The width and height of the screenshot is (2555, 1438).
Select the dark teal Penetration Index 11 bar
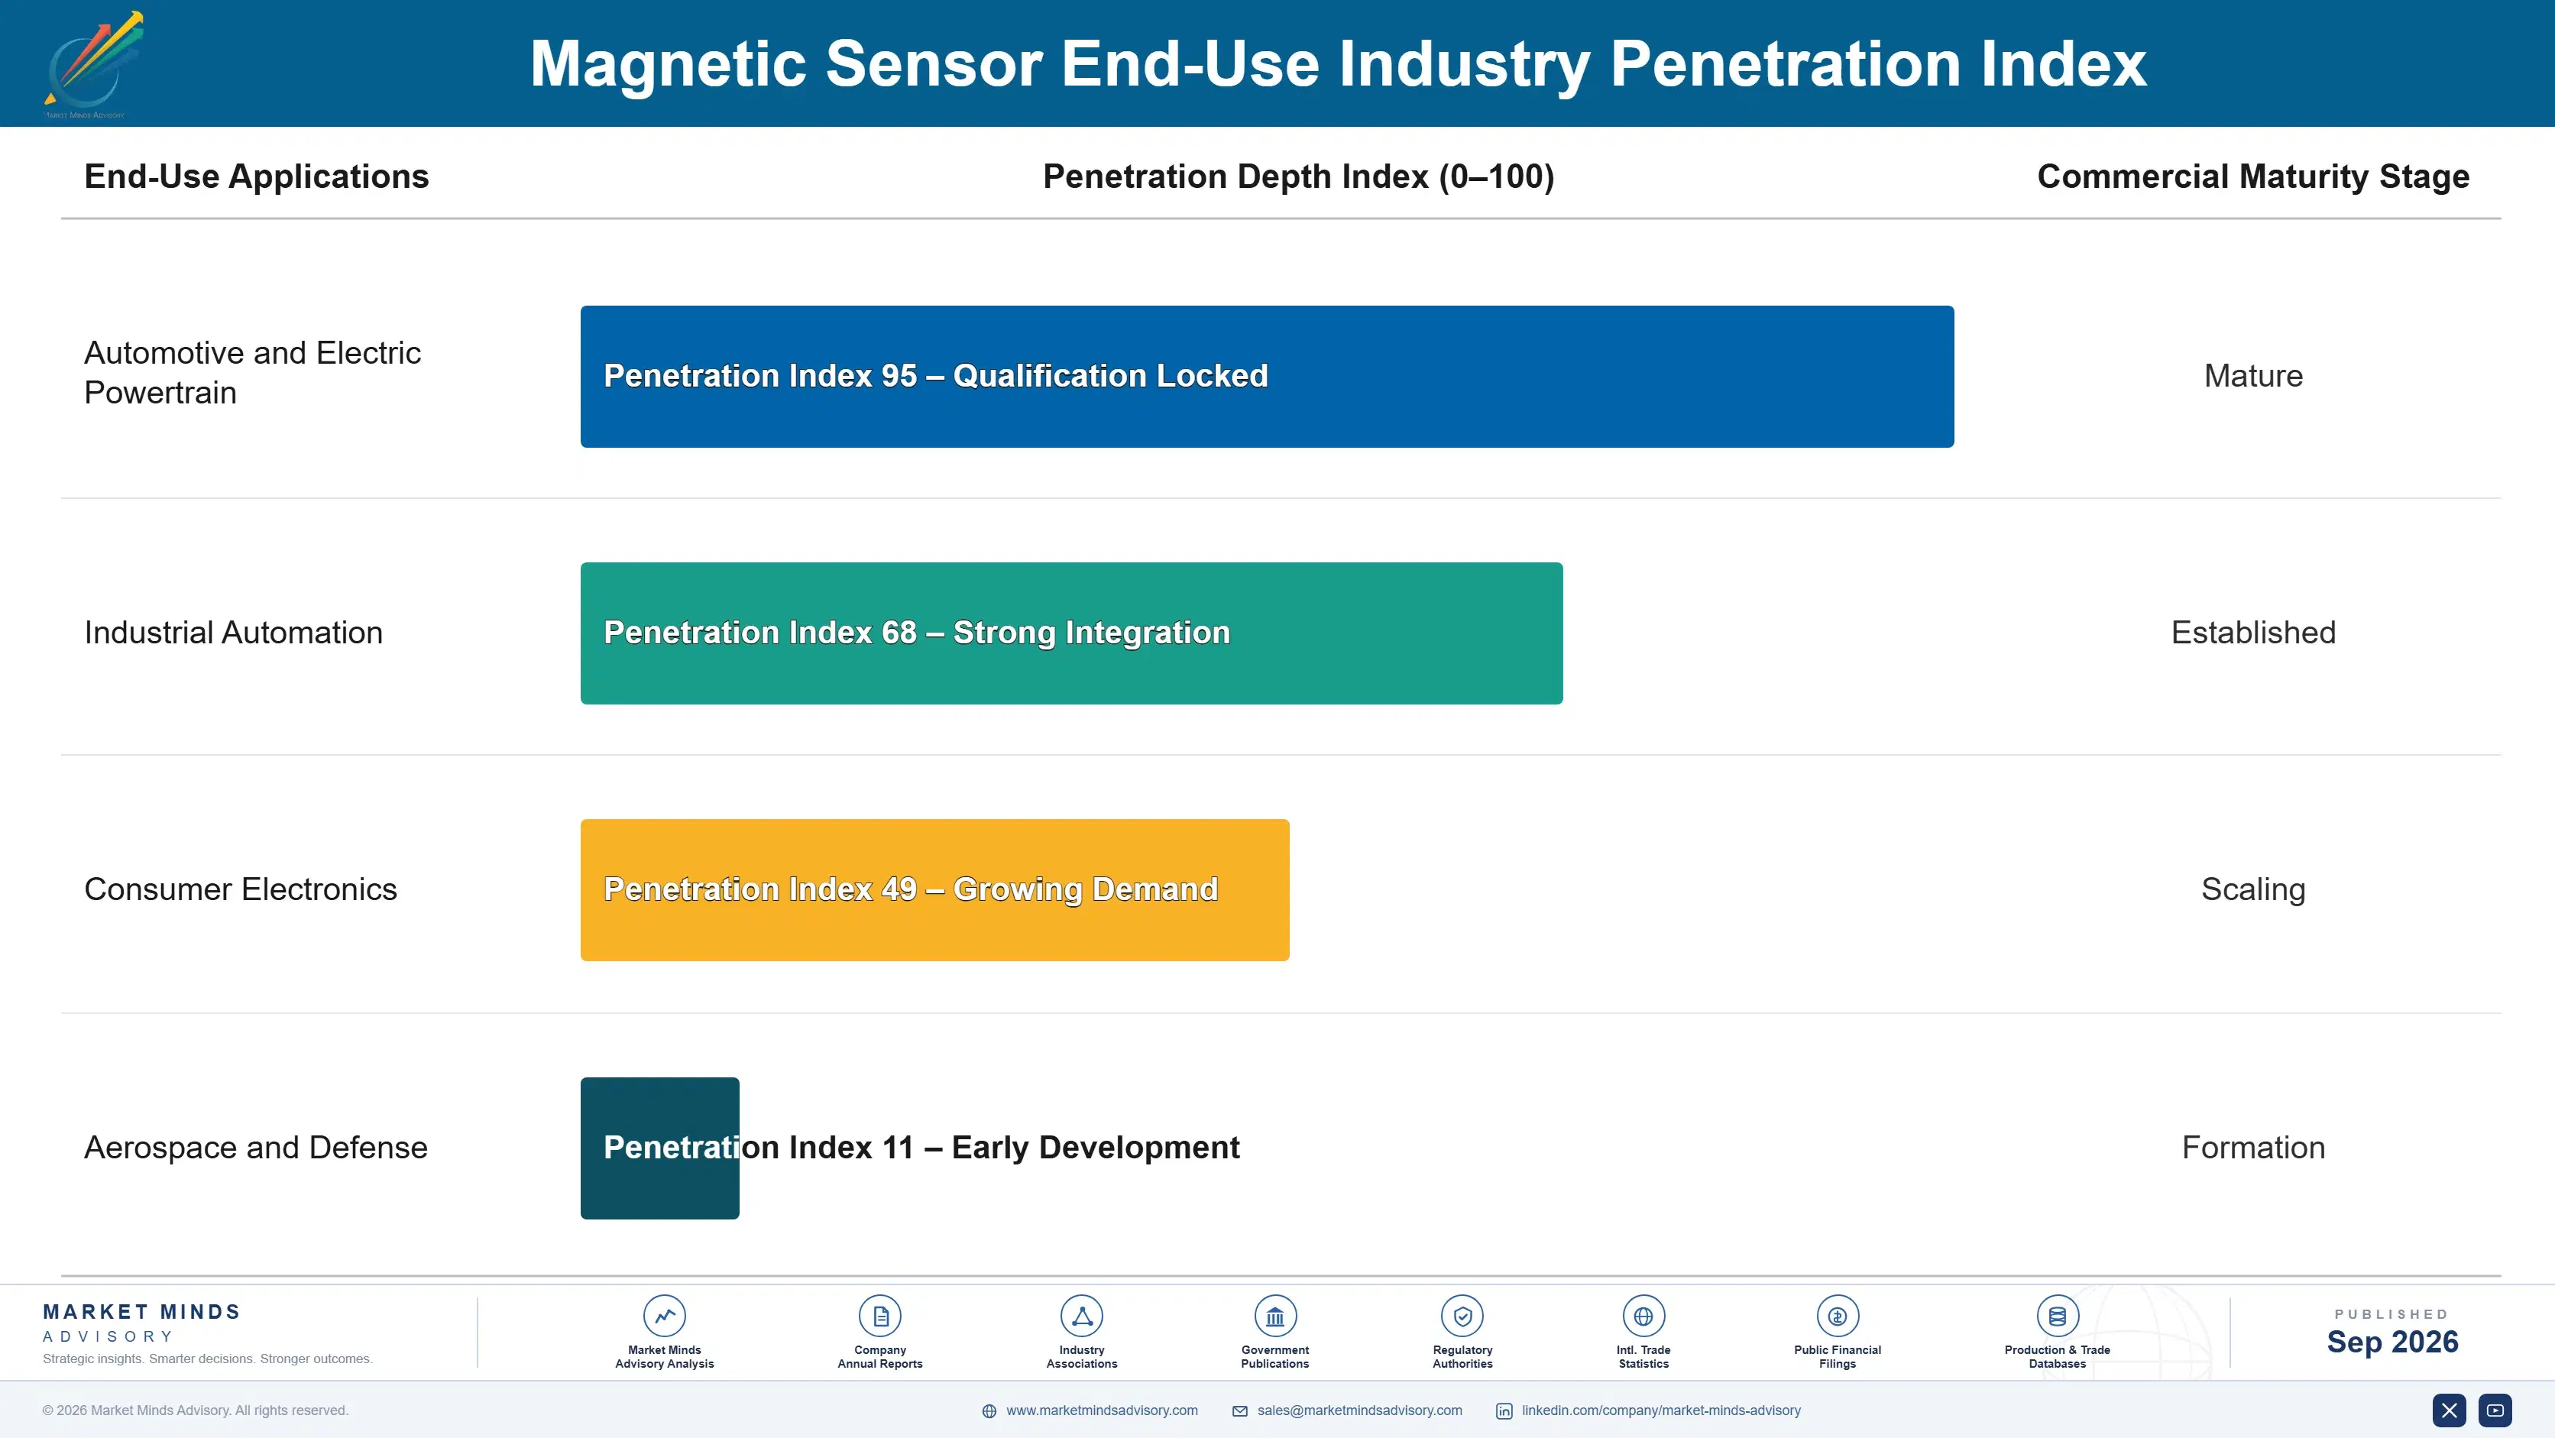(x=659, y=1148)
